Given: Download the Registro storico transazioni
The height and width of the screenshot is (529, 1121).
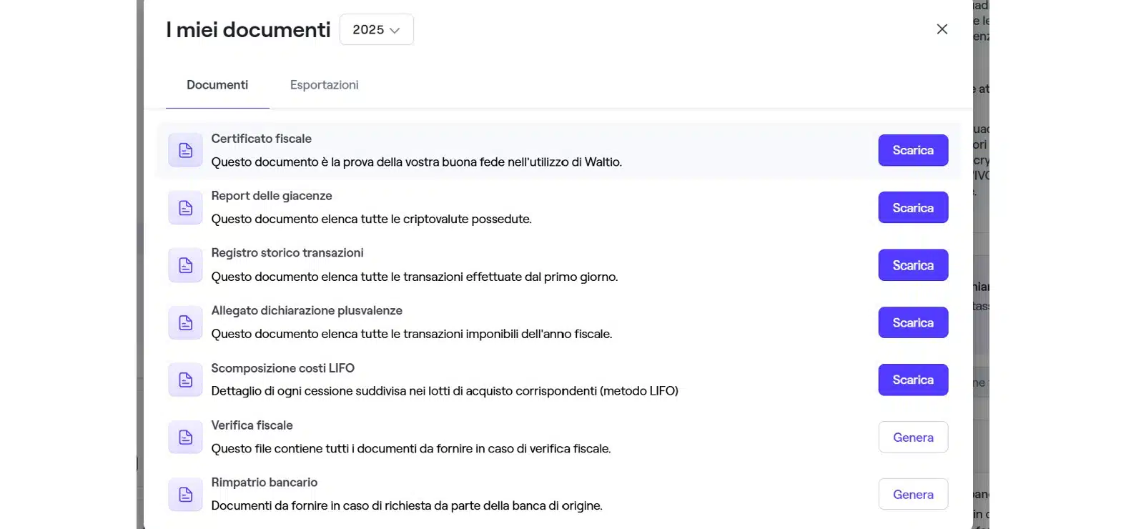Looking at the screenshot, I should tap(913, 265).
